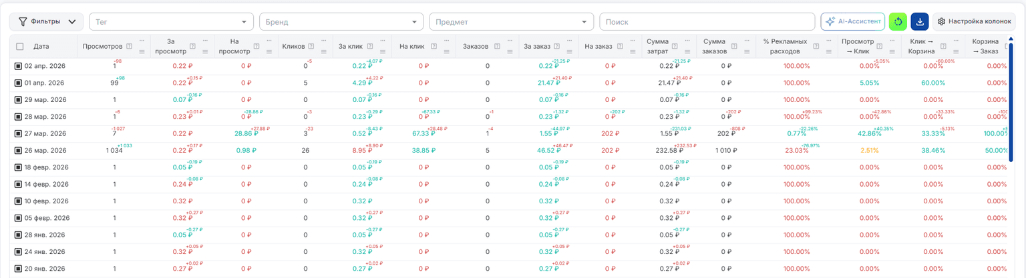Click hamburger icon in Сумма заказов column
The width and height of the screenshot is (1026, 278).
pos(746,52)
